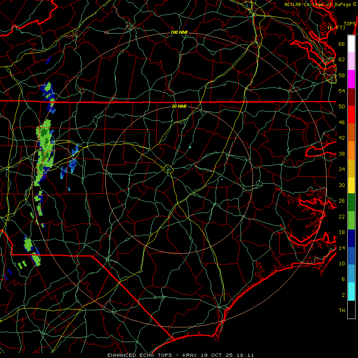Screen dimensions: 358x358
Task: Pick the dark red legend band
Action: coord(351,97)
